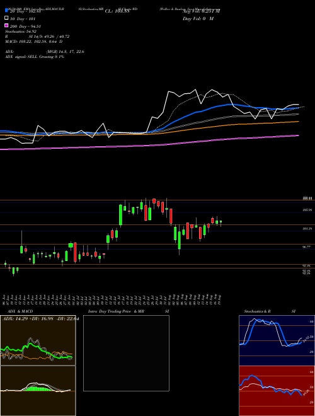This screenshot has height=416, width=315.
Task: Click the 'SI 14/3: 49.26 / 40.72' readout
Action: [49, 37]
